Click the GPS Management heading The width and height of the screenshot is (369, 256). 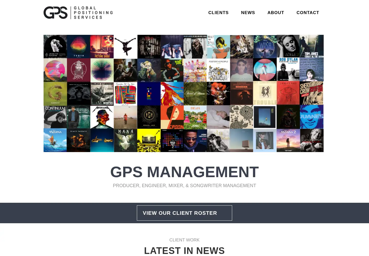[x=184, y=172]
